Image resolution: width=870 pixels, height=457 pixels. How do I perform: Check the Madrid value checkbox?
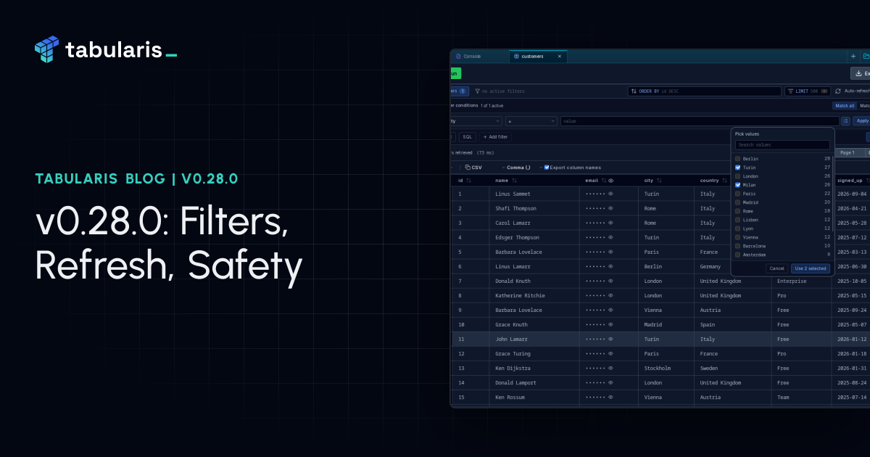pyautogui.click(x=738, y=202)
